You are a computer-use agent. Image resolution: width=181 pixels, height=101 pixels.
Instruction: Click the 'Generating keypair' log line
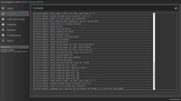(93, 60)
